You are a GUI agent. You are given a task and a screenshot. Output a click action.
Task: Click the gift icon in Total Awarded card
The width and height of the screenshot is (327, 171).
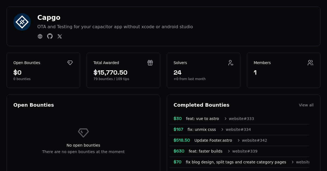point(150,63)
